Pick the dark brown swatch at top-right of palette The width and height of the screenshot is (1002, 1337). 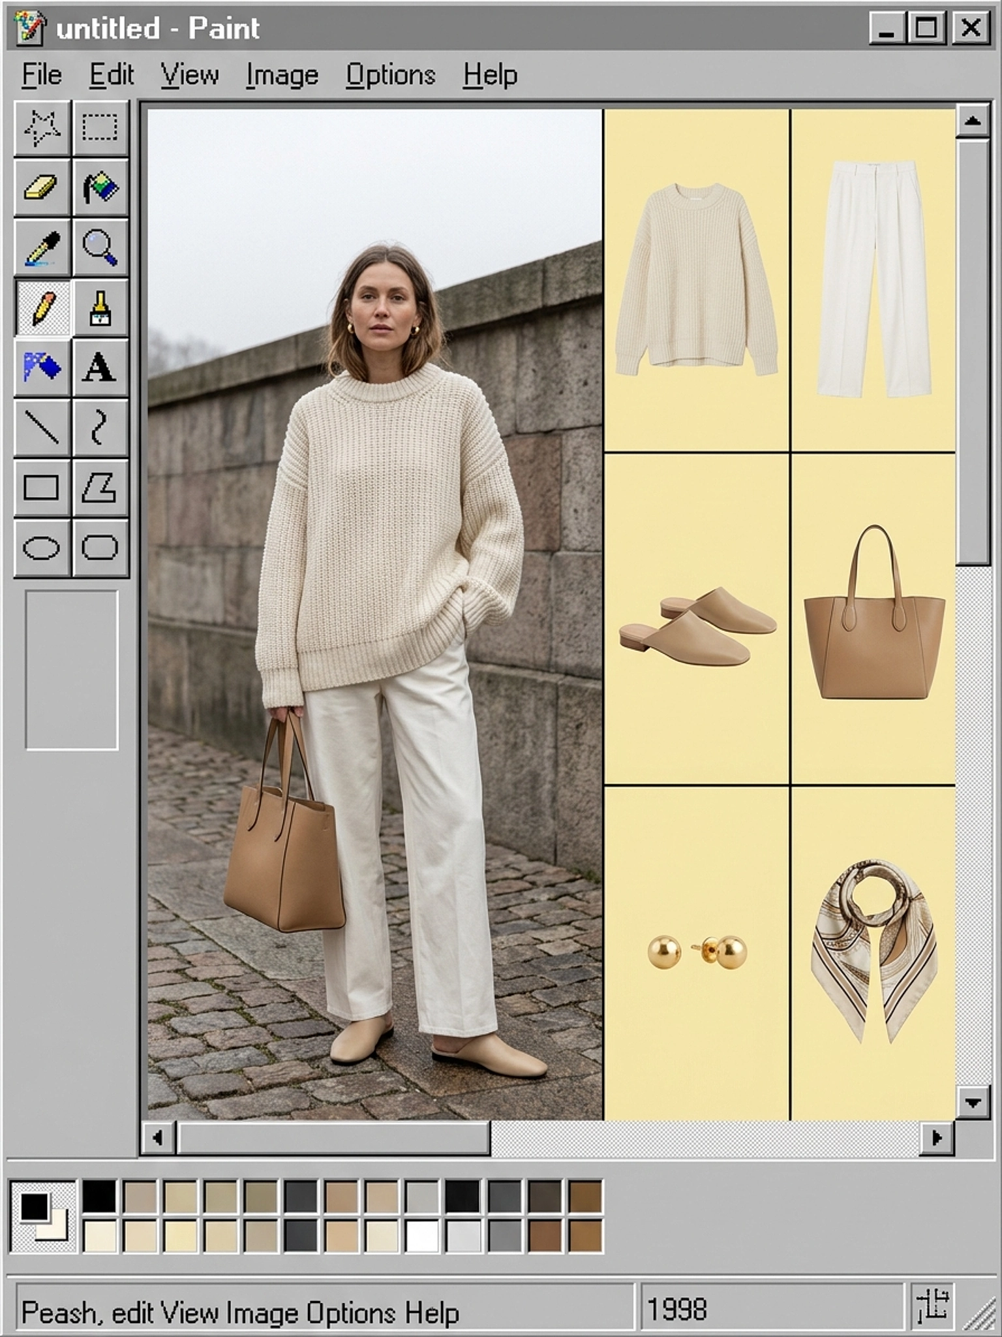584,1196
